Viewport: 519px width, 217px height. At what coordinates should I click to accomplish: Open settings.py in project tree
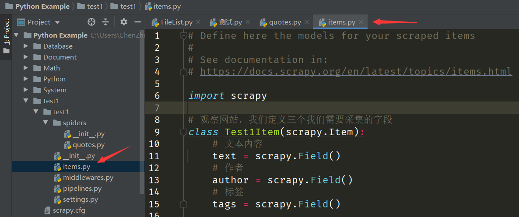click(80, 199)
